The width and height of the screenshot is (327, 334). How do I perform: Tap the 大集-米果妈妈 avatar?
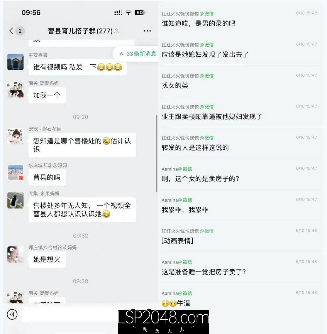coord(16,200)
